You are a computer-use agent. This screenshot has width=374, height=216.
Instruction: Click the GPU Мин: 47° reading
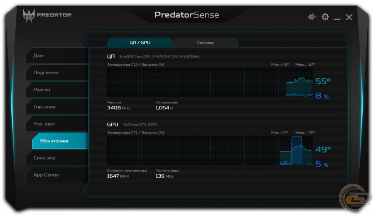pyautogui.click(x=280, y=133)
